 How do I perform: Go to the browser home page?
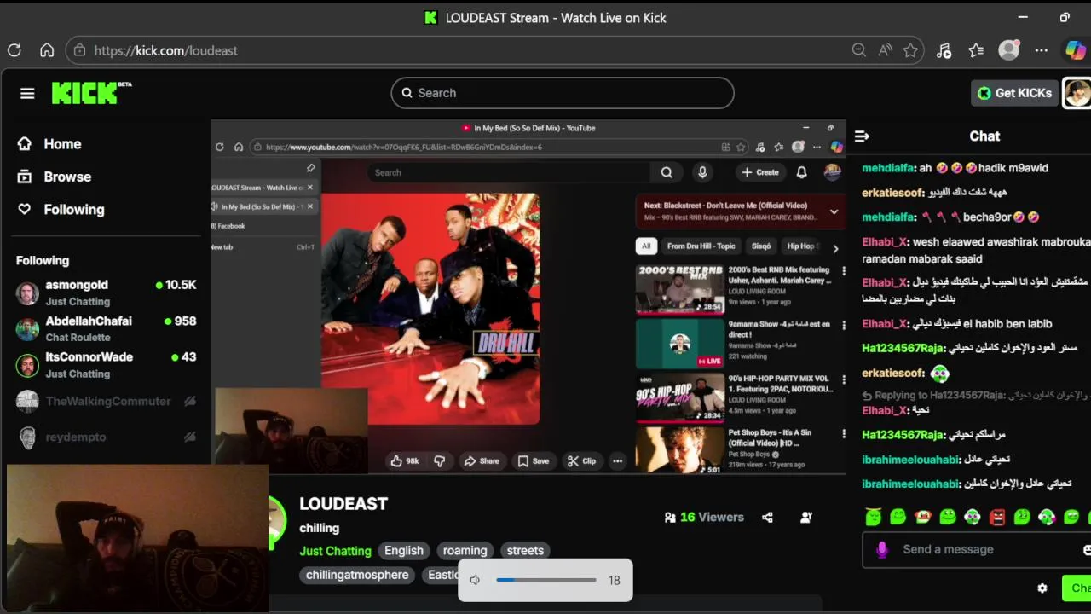coord(47,50)
